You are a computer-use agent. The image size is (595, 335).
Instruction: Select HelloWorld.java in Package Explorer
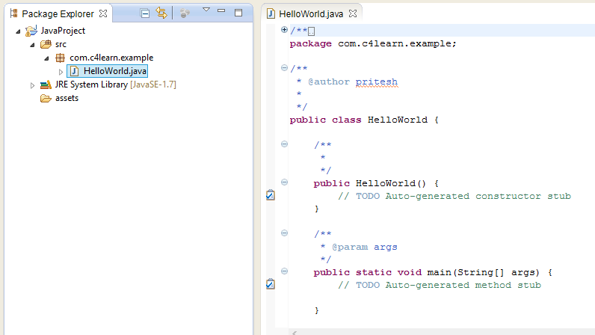click(115, 71)
